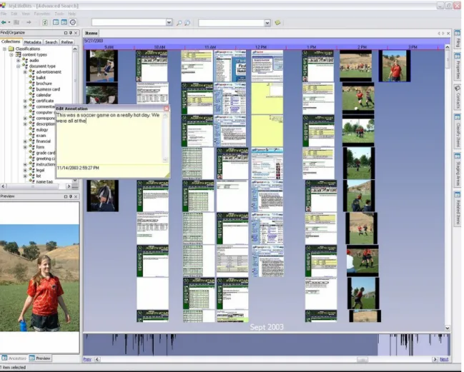
Task: Open the Back button history dropdown arrow
Action: pyautogui.click(x=9, y=22)
